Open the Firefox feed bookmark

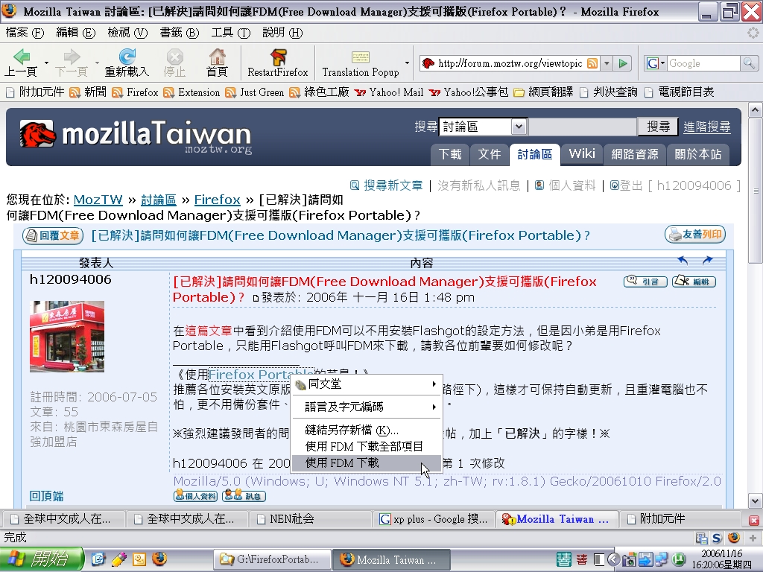[135, 92]
